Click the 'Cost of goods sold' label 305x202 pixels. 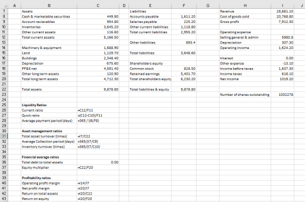point(234,16)
